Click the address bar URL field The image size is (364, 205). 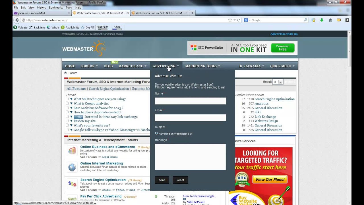(x=125, y=20)
